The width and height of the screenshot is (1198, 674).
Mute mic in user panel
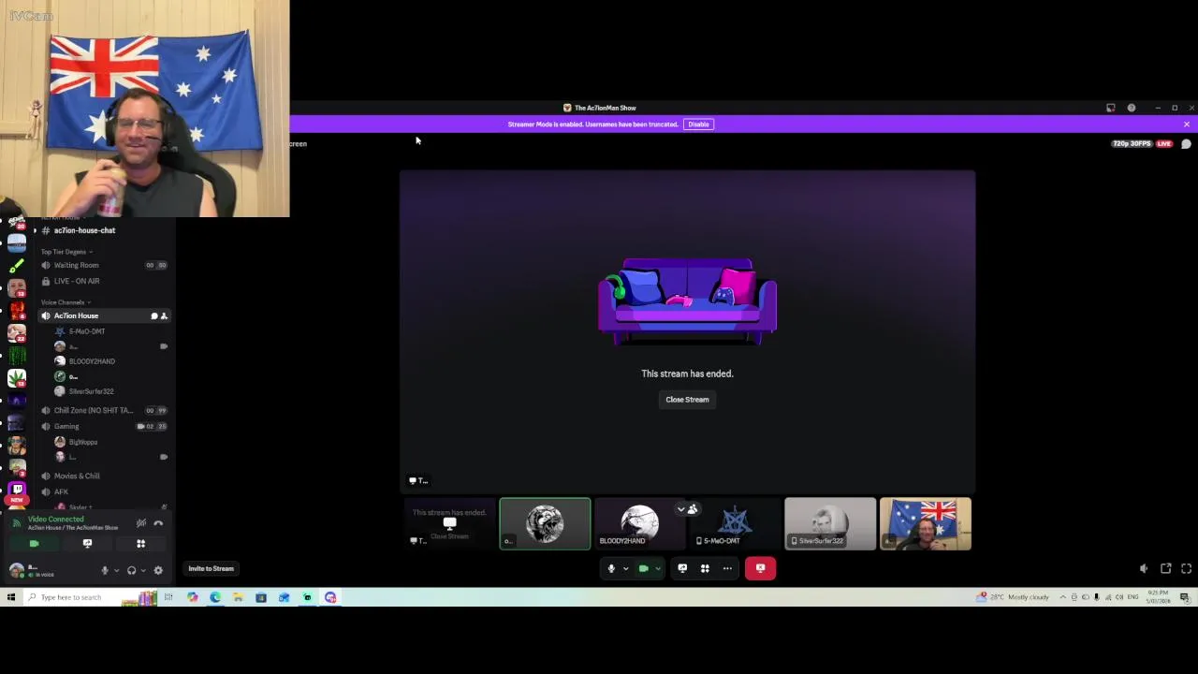(x=105, y=570)
